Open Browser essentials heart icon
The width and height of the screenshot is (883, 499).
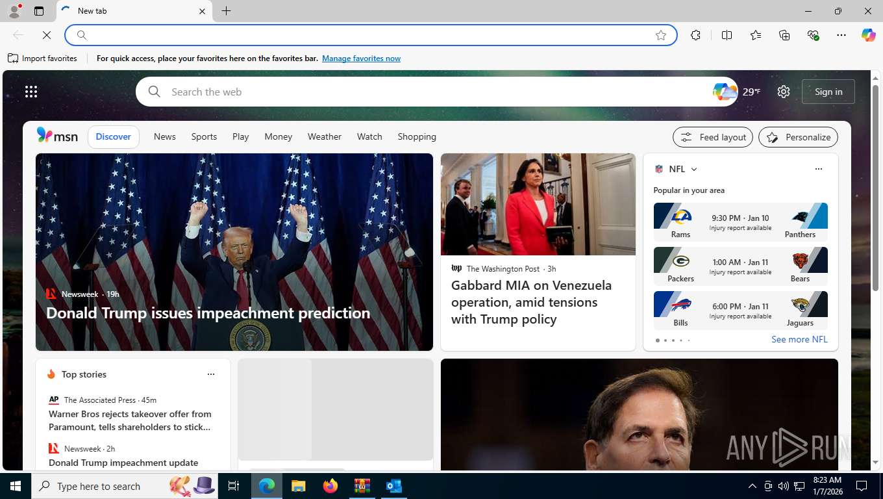pos(813,35)
